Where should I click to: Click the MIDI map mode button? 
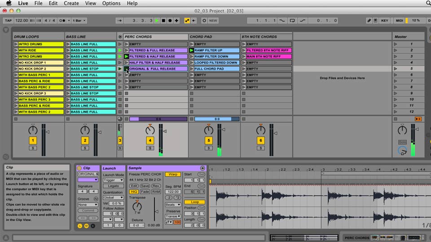tap(400, 21)
